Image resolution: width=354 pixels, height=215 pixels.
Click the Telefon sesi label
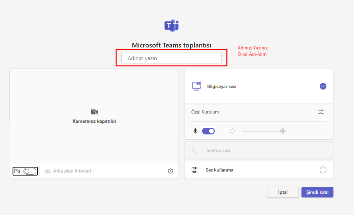tap(218, 150)
